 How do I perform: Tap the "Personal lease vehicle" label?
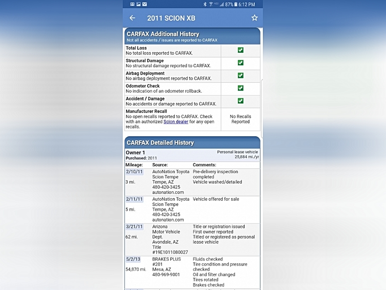click(x=237, y=152)
